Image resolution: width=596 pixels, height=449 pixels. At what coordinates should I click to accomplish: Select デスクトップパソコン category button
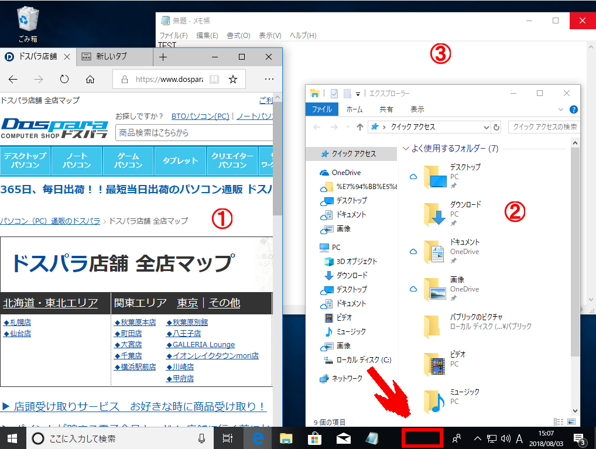(25, 160)
